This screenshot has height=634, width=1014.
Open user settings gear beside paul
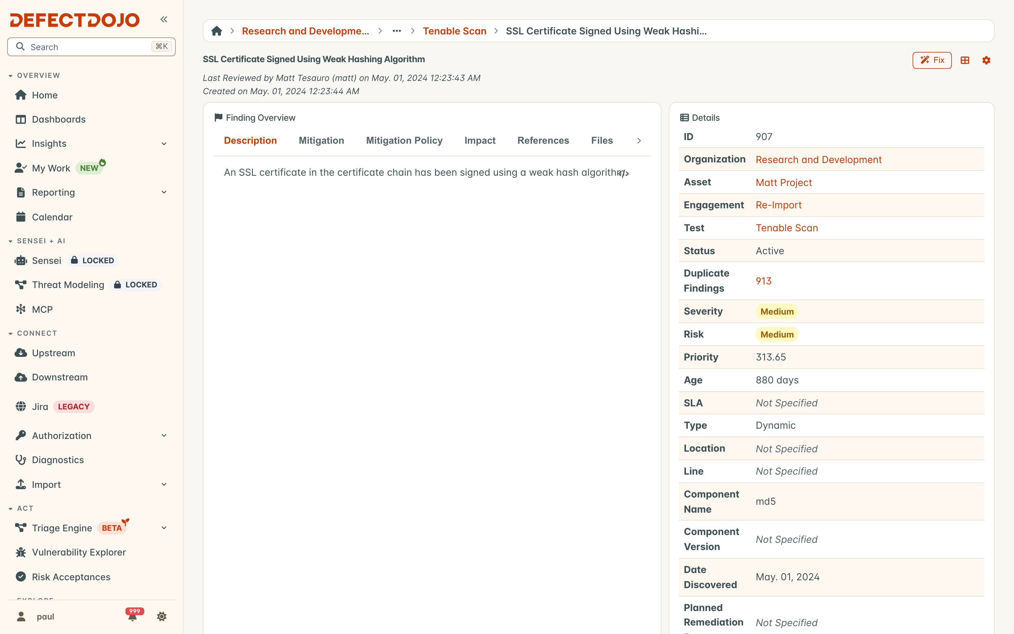point(162,616)
